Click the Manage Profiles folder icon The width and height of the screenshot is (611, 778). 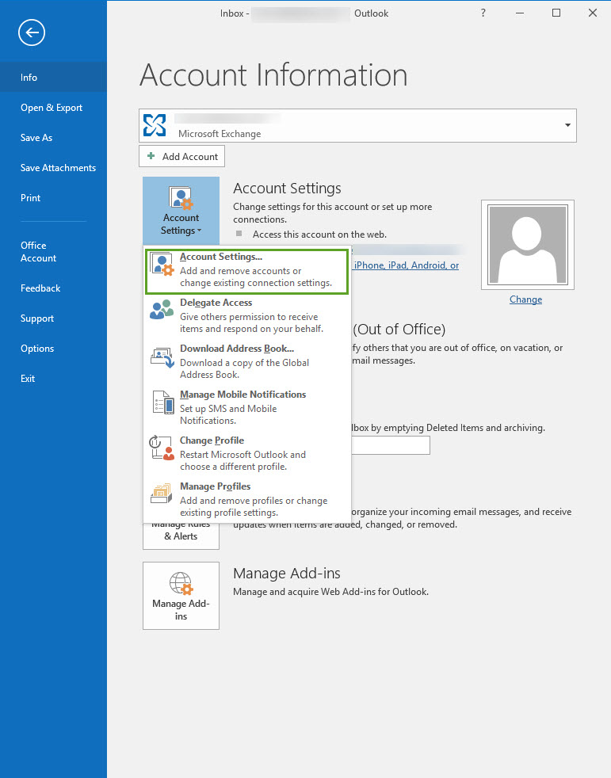[x=162, y=494]
